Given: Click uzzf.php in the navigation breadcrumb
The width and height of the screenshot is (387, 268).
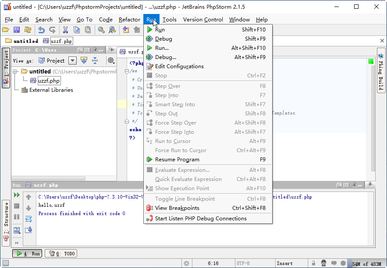Looking at the screenshot, I should [58, 41].
